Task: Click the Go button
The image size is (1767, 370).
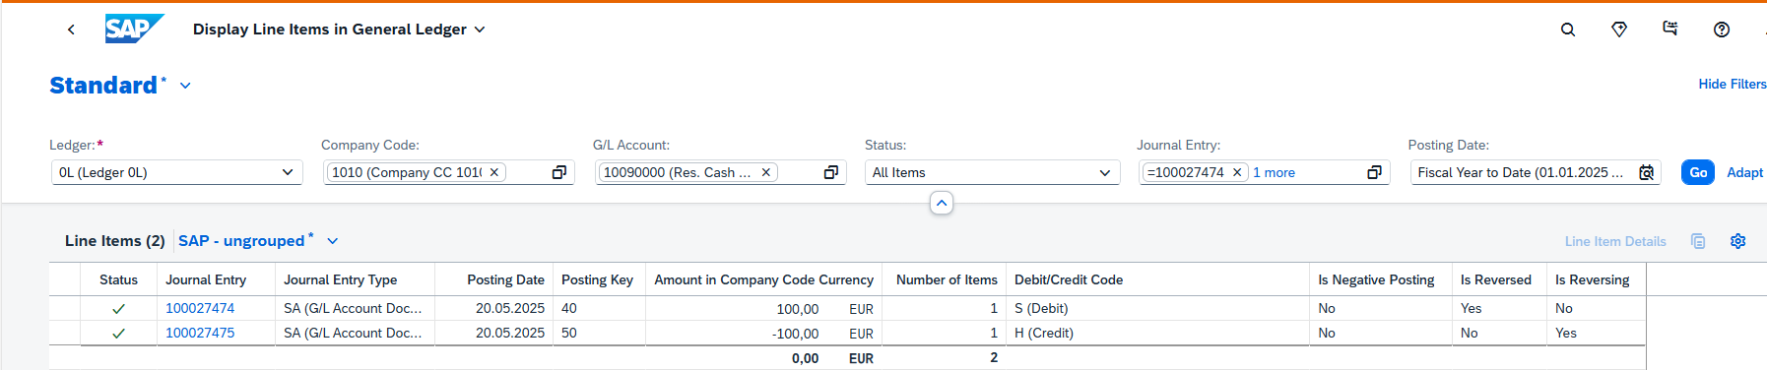Action: coord(1698,172)
